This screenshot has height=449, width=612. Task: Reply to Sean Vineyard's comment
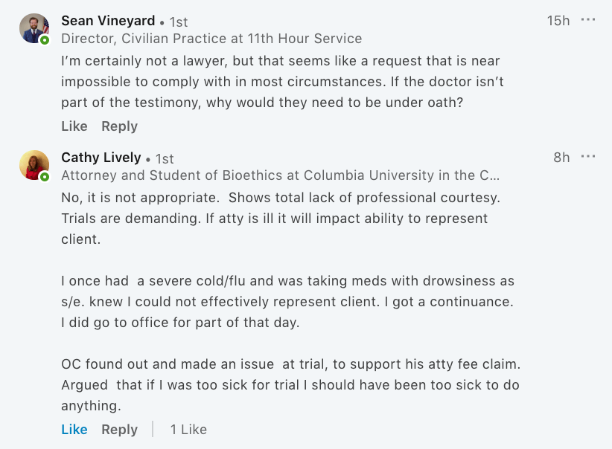click(x=120, y=126)
